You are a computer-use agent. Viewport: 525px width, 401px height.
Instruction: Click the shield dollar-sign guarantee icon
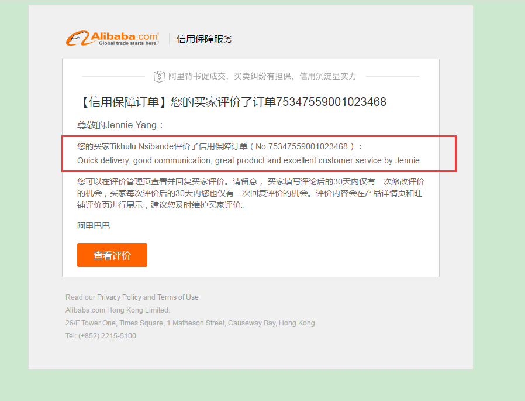[x=159, y=77]
